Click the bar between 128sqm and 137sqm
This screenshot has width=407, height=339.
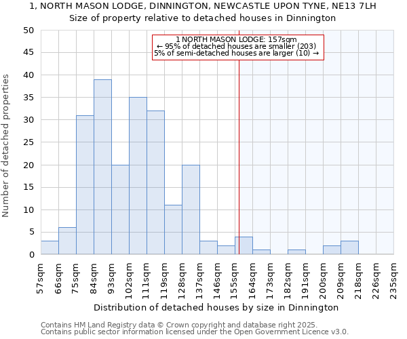191,210
